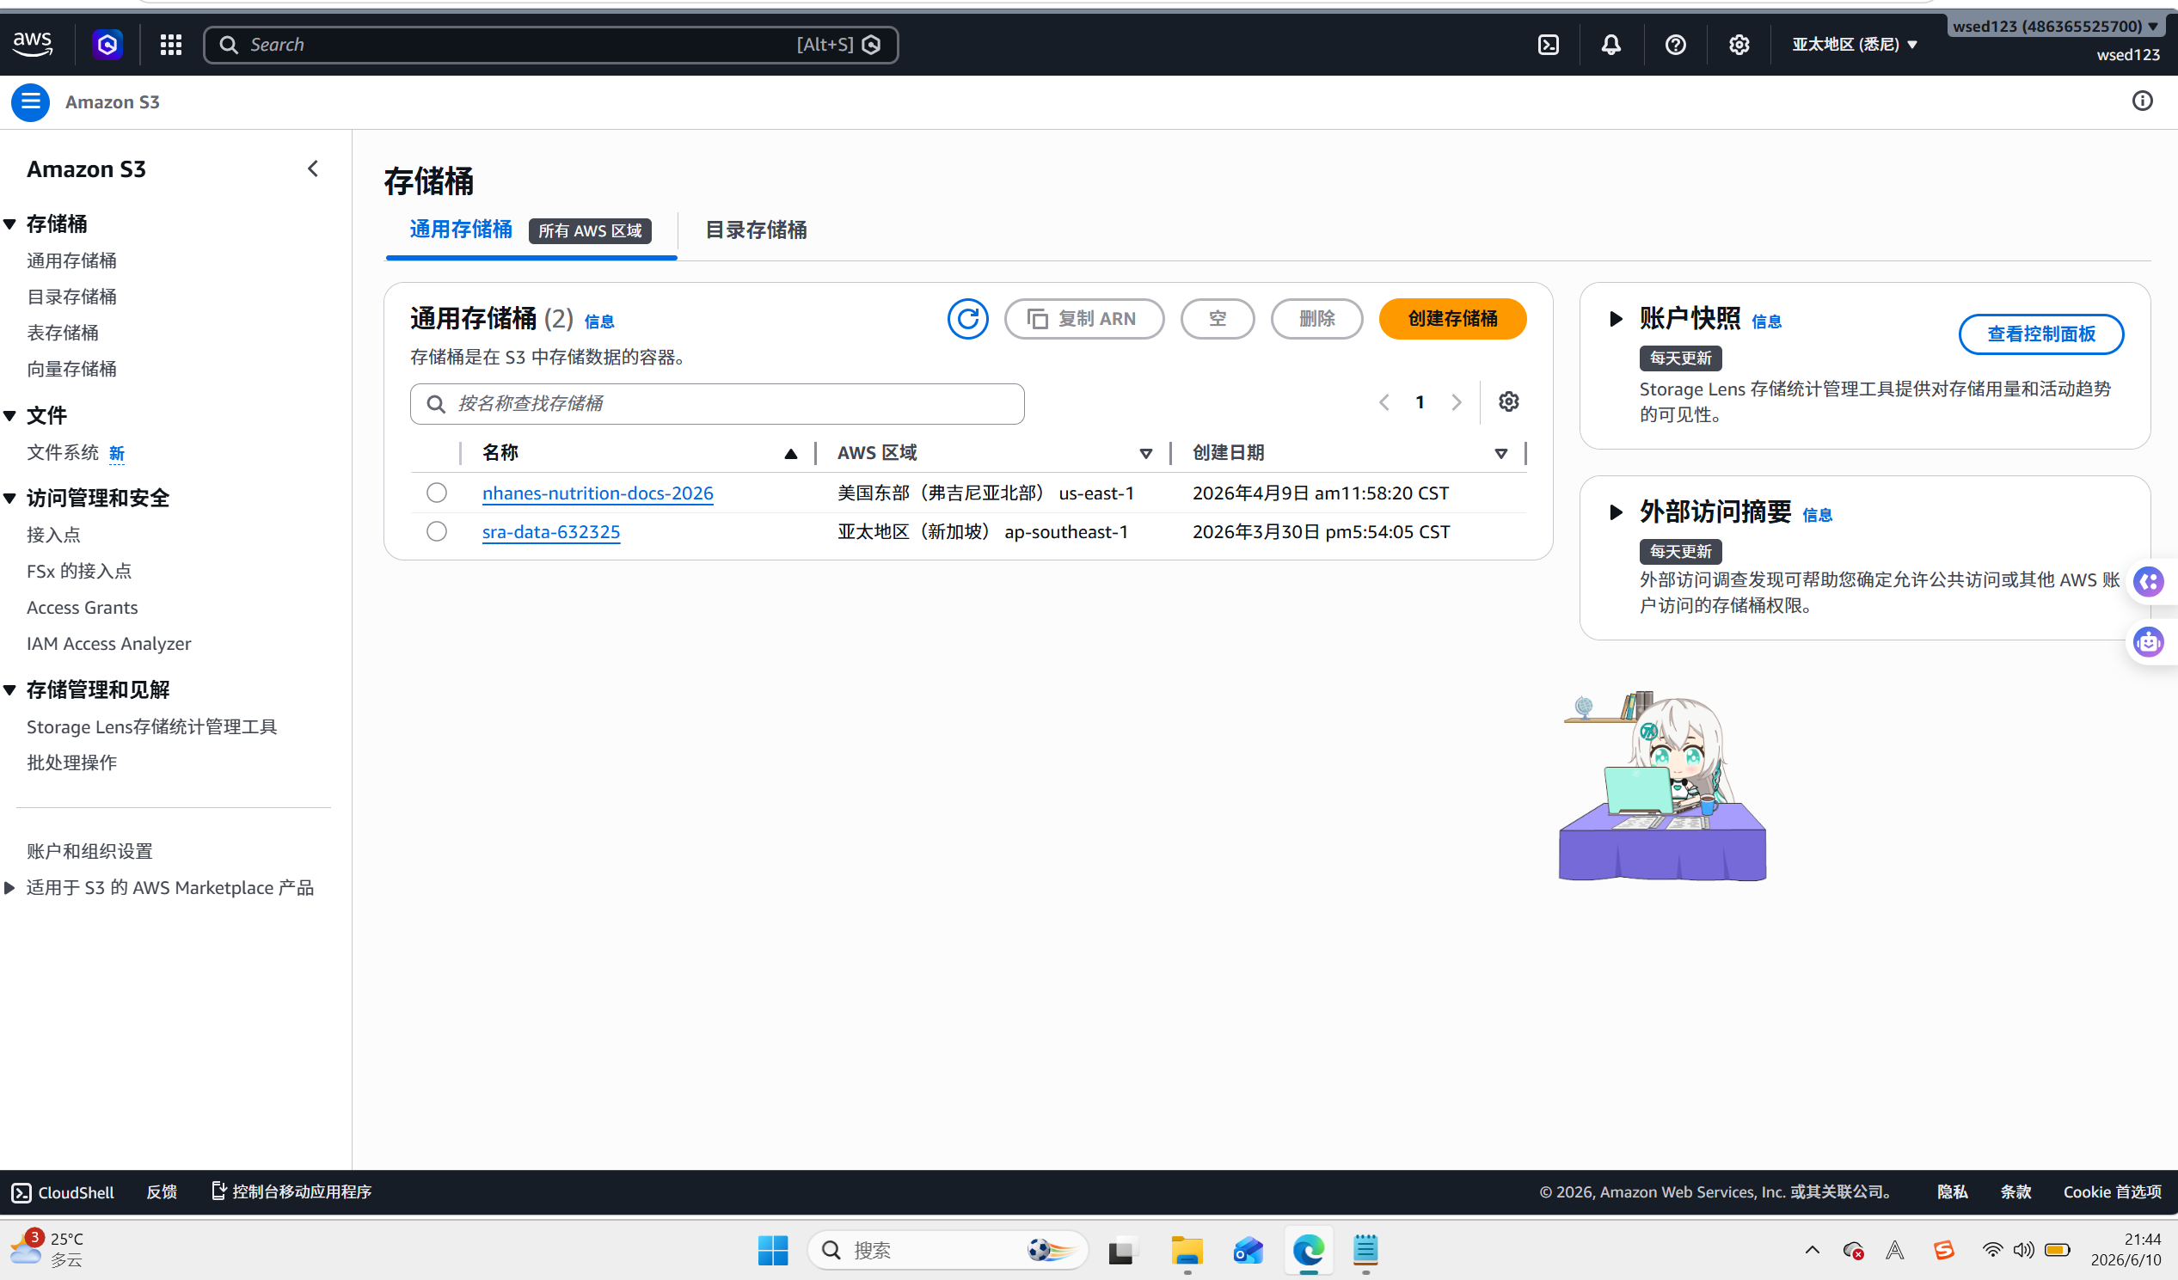Screen dimensions: 2178x1280
Task: Open the wsed123 account dropdown
Action: pos(2055,26)
